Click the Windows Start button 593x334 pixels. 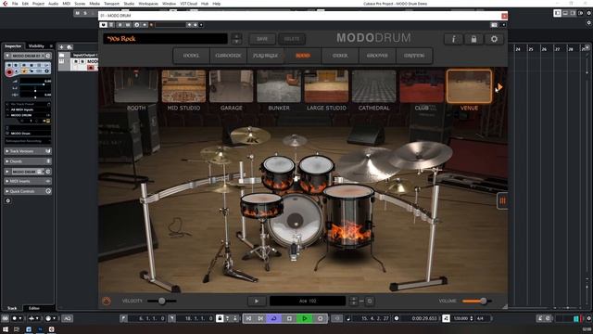(x=5, y=329)
